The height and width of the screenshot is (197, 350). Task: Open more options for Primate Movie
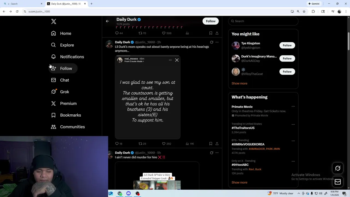pyautogui.click(x=293, y=107)
